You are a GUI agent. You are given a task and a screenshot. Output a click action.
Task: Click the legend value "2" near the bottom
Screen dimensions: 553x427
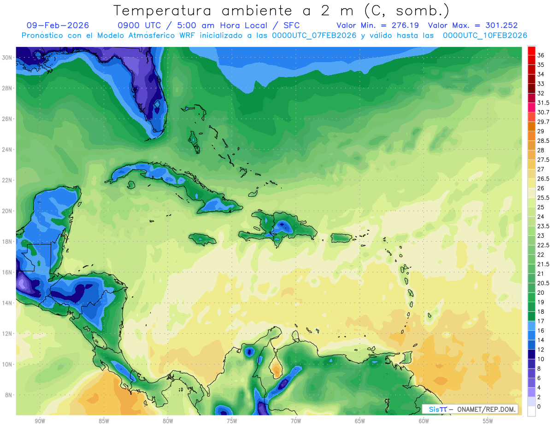coord(539,397)
